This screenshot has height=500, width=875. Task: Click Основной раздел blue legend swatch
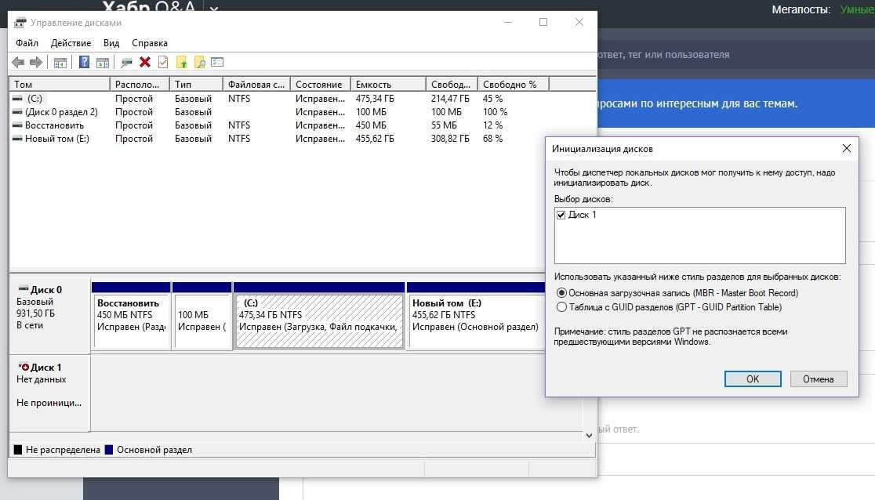pos(109,450)
